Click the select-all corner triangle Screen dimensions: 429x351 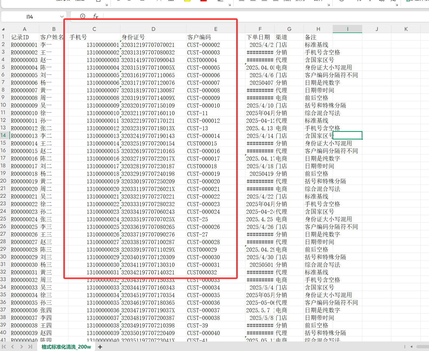coord(3,29)
